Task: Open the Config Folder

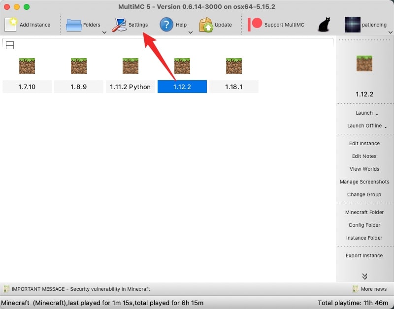Action: tap(364, 225)
